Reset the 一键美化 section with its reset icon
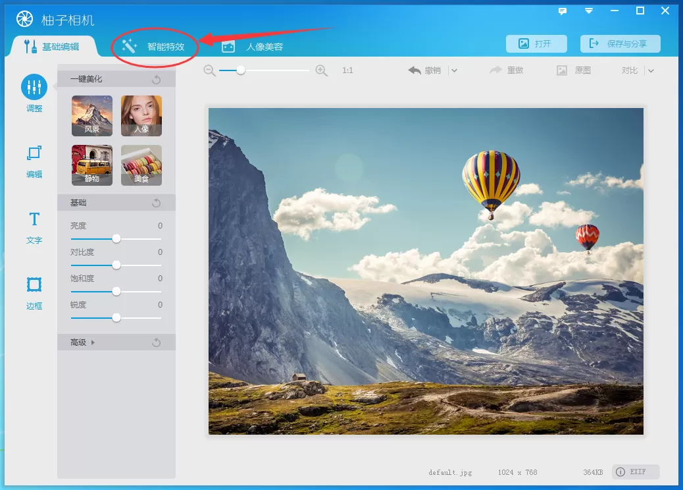The height and width of the screenshot is (490, 683). [157, 79]
